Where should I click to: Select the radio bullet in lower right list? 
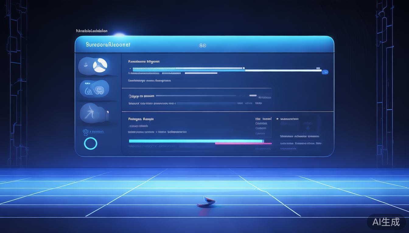pos(277,119)
